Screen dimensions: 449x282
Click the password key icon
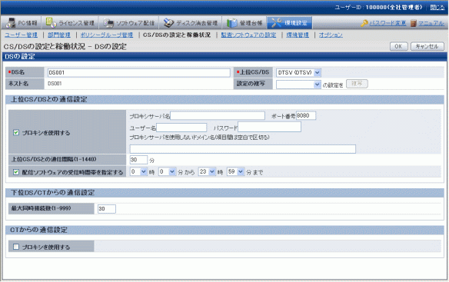coord(364,23)
